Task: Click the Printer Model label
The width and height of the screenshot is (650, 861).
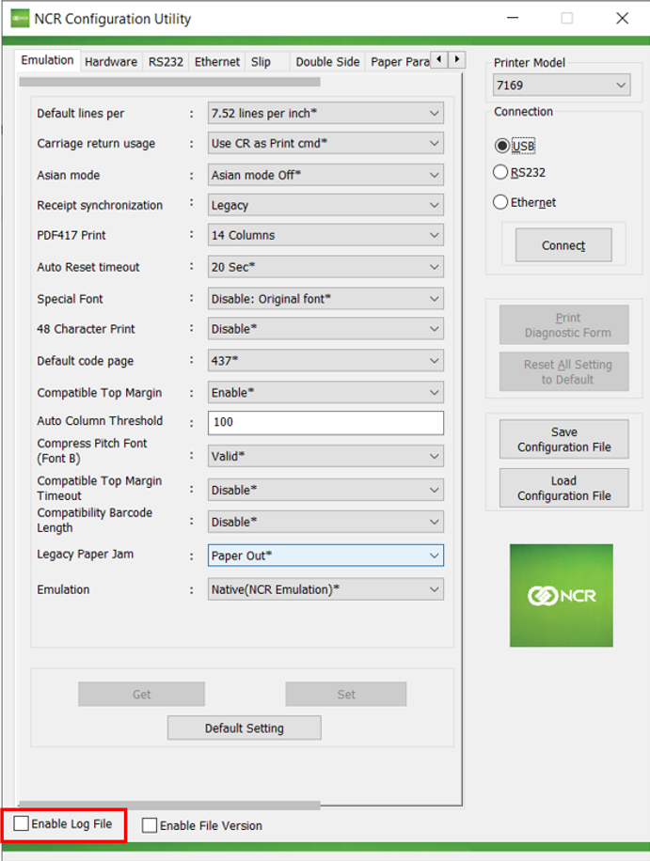Action: (x=529, y=63)
